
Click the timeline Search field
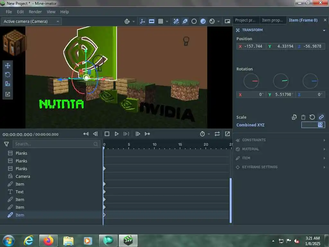point(56,144)
